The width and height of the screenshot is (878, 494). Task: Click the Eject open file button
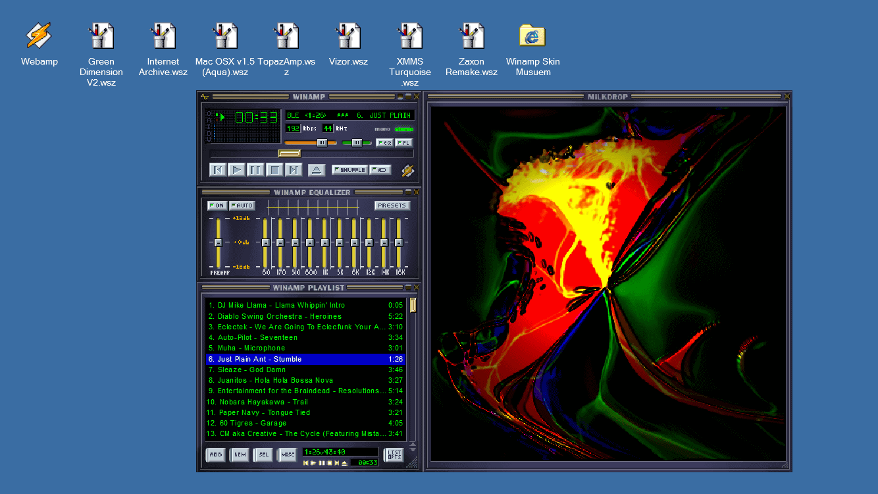[x=317, y=170]
